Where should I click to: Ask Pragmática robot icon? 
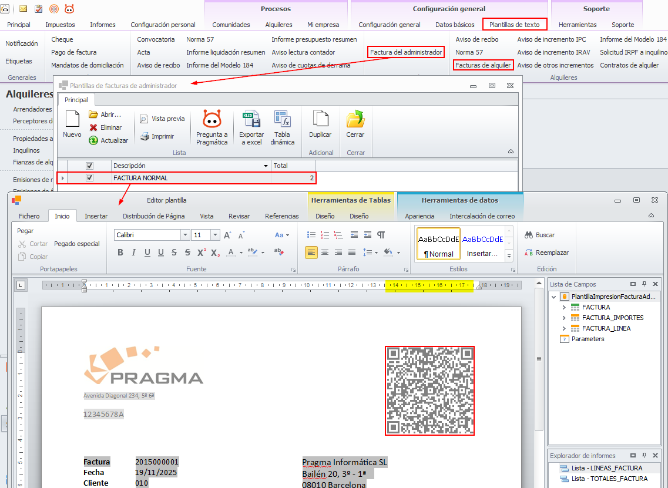pyautogui.click(x=212, y=119)
